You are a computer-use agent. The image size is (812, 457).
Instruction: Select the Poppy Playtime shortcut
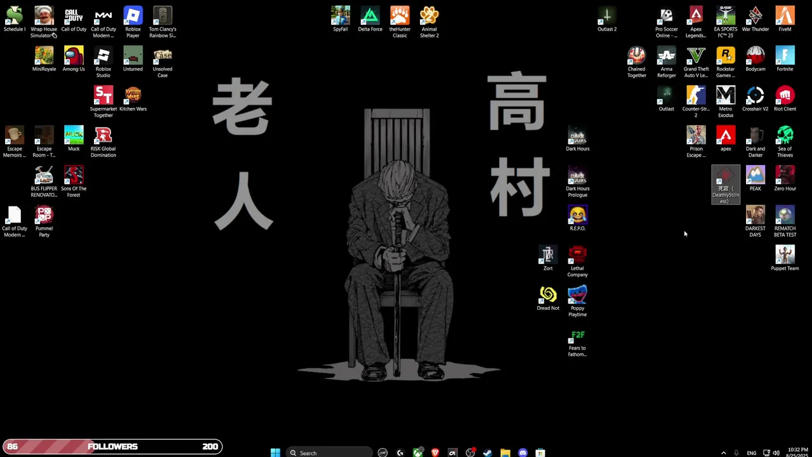tap(577, 302)
